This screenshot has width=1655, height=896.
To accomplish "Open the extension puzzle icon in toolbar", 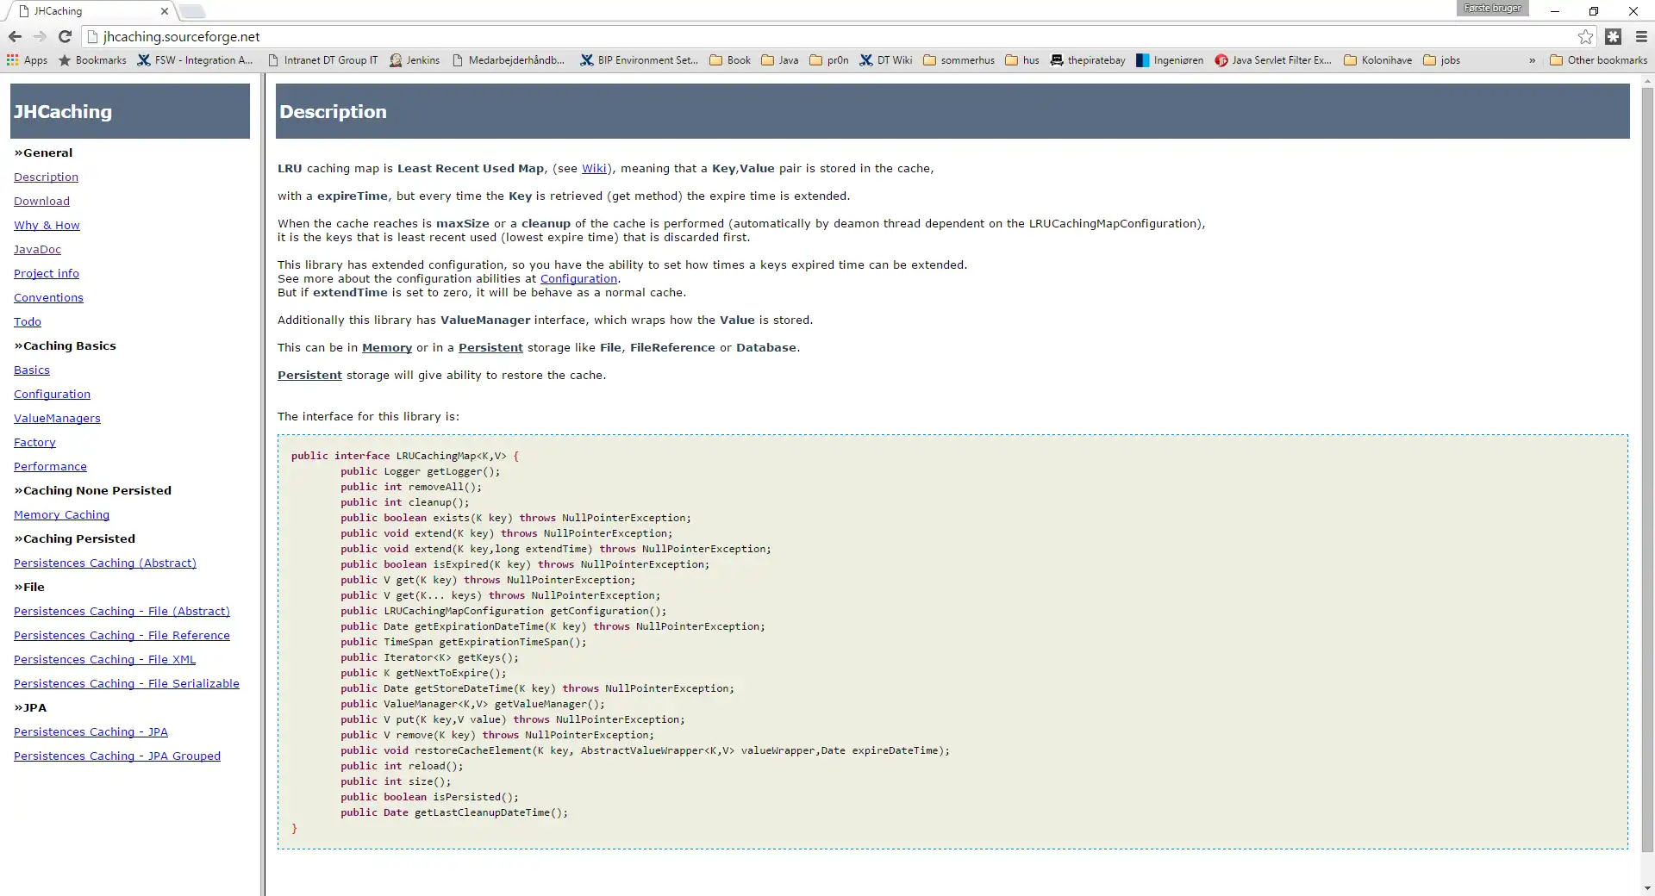I will coord(1614,36).
